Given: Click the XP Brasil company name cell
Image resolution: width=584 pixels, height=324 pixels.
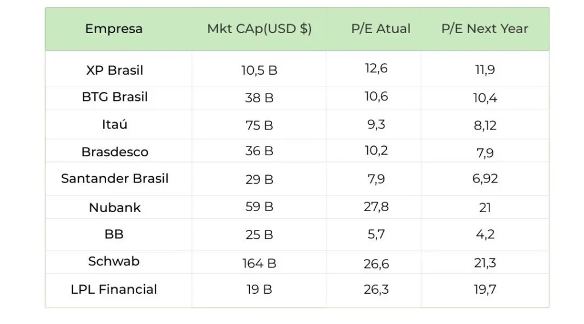Looking at the screenshot, I should click(115, 70).
